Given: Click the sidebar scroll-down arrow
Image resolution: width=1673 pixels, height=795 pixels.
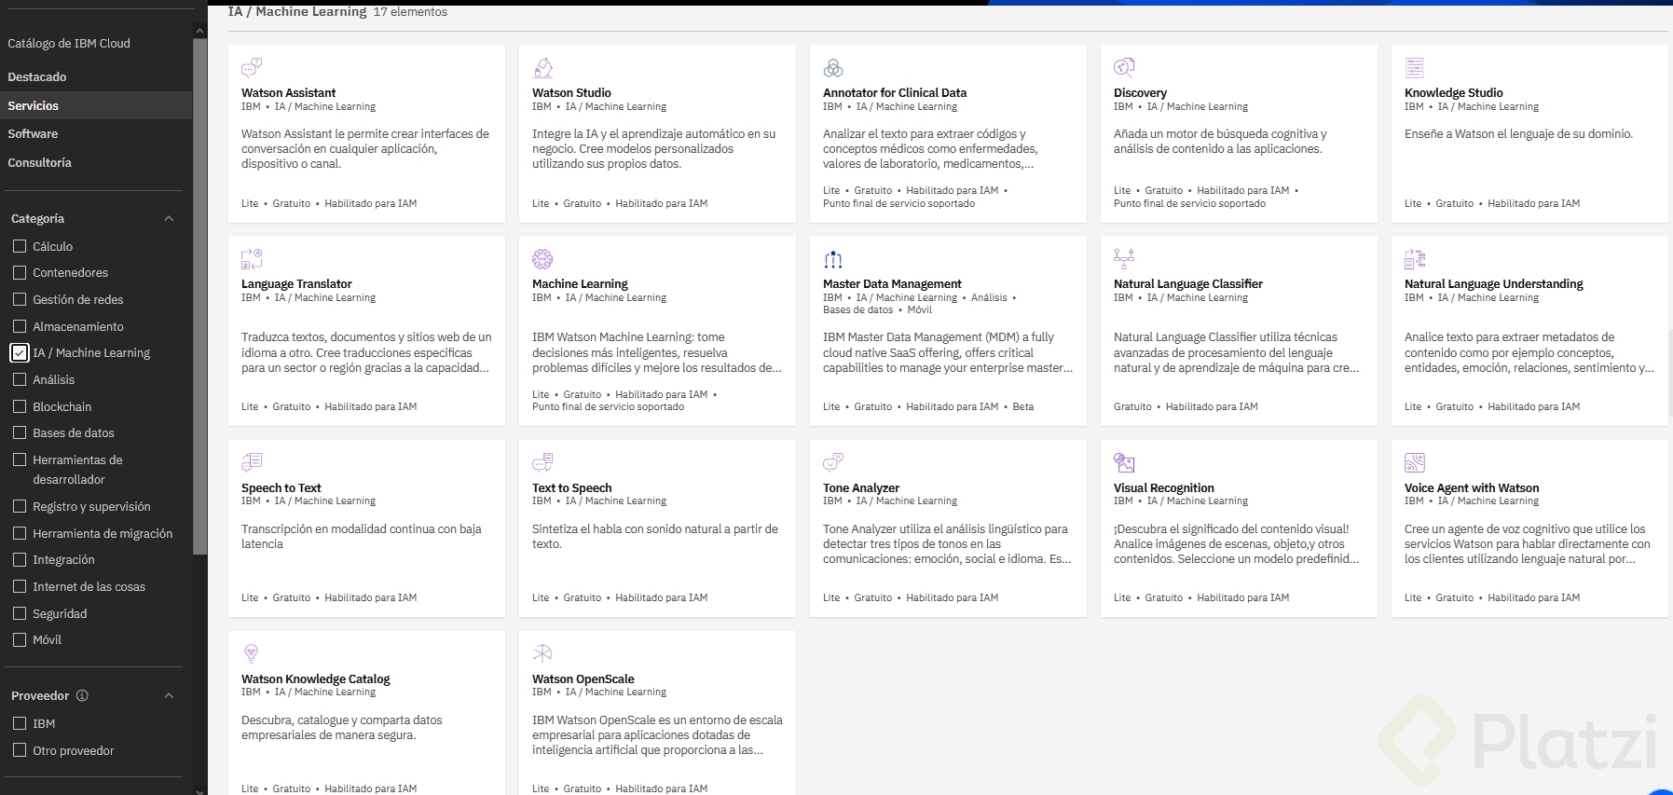Looking at the screenshot, I should coord(199,790).
